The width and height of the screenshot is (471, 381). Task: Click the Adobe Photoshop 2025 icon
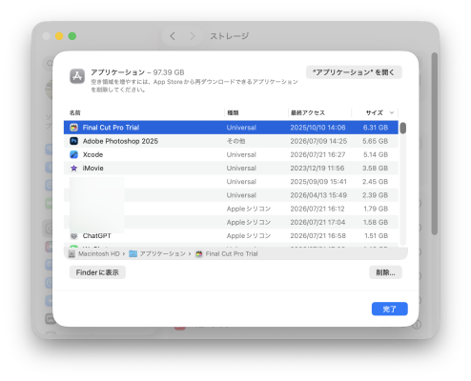73,141
